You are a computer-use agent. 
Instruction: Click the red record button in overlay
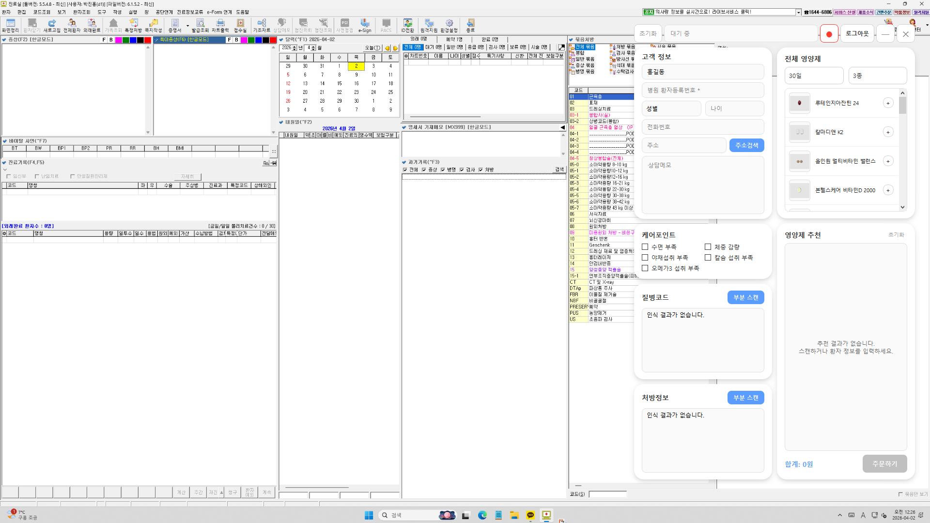829,34
